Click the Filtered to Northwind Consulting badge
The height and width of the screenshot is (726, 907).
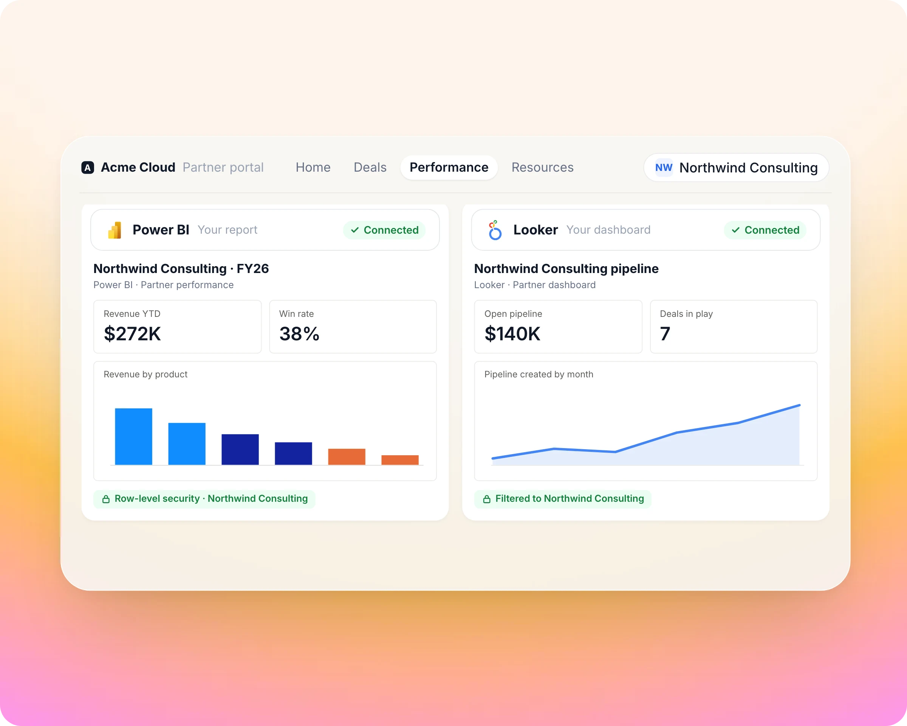(563, 499)
